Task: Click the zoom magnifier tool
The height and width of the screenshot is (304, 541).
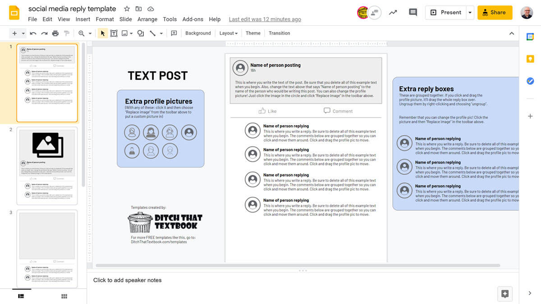Action: pyautogui.click(x=82, y=33)
